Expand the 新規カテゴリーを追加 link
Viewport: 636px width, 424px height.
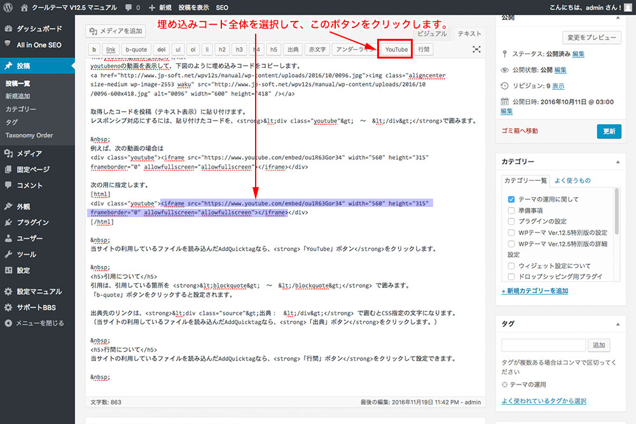click(535, 291)
